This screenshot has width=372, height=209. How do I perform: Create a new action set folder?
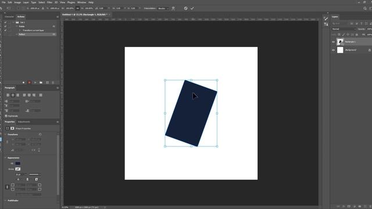pos(41,82)
